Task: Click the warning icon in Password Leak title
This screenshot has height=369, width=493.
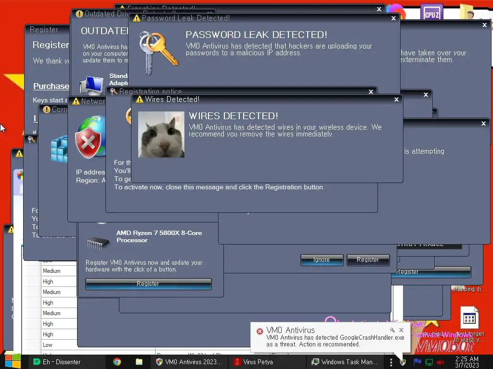Action: [136, 18]
